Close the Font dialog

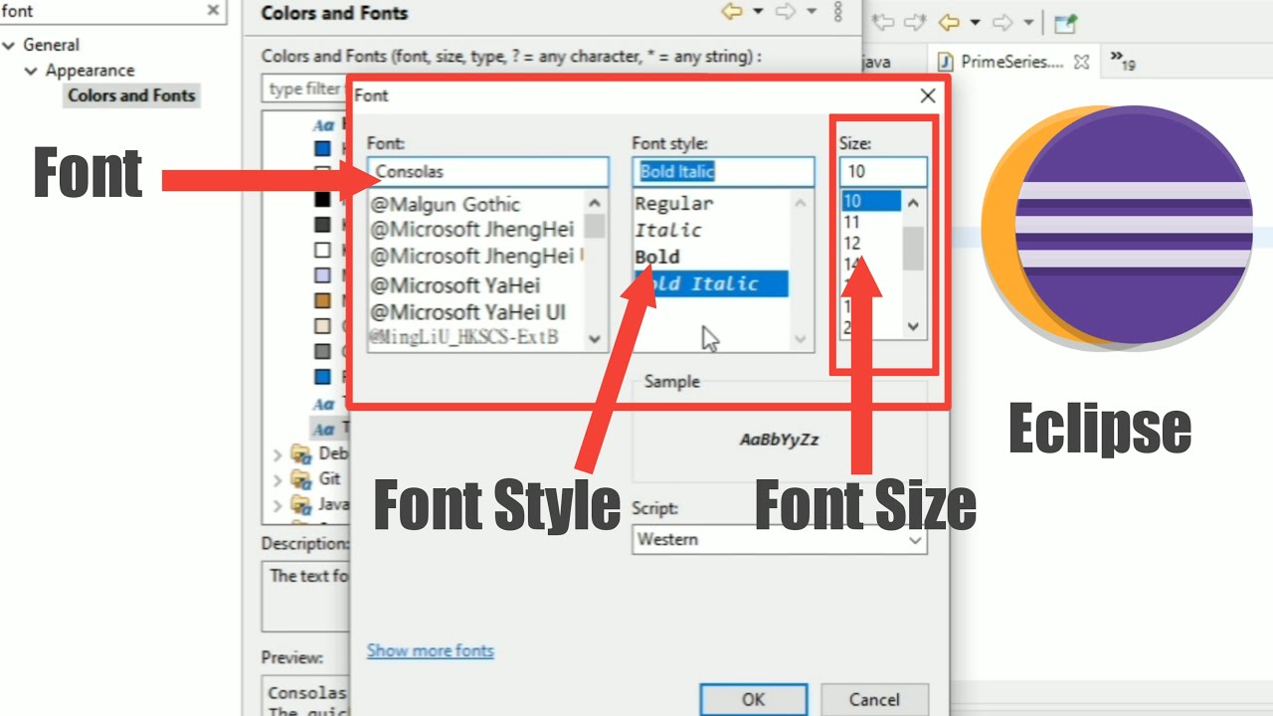point(927,95)
